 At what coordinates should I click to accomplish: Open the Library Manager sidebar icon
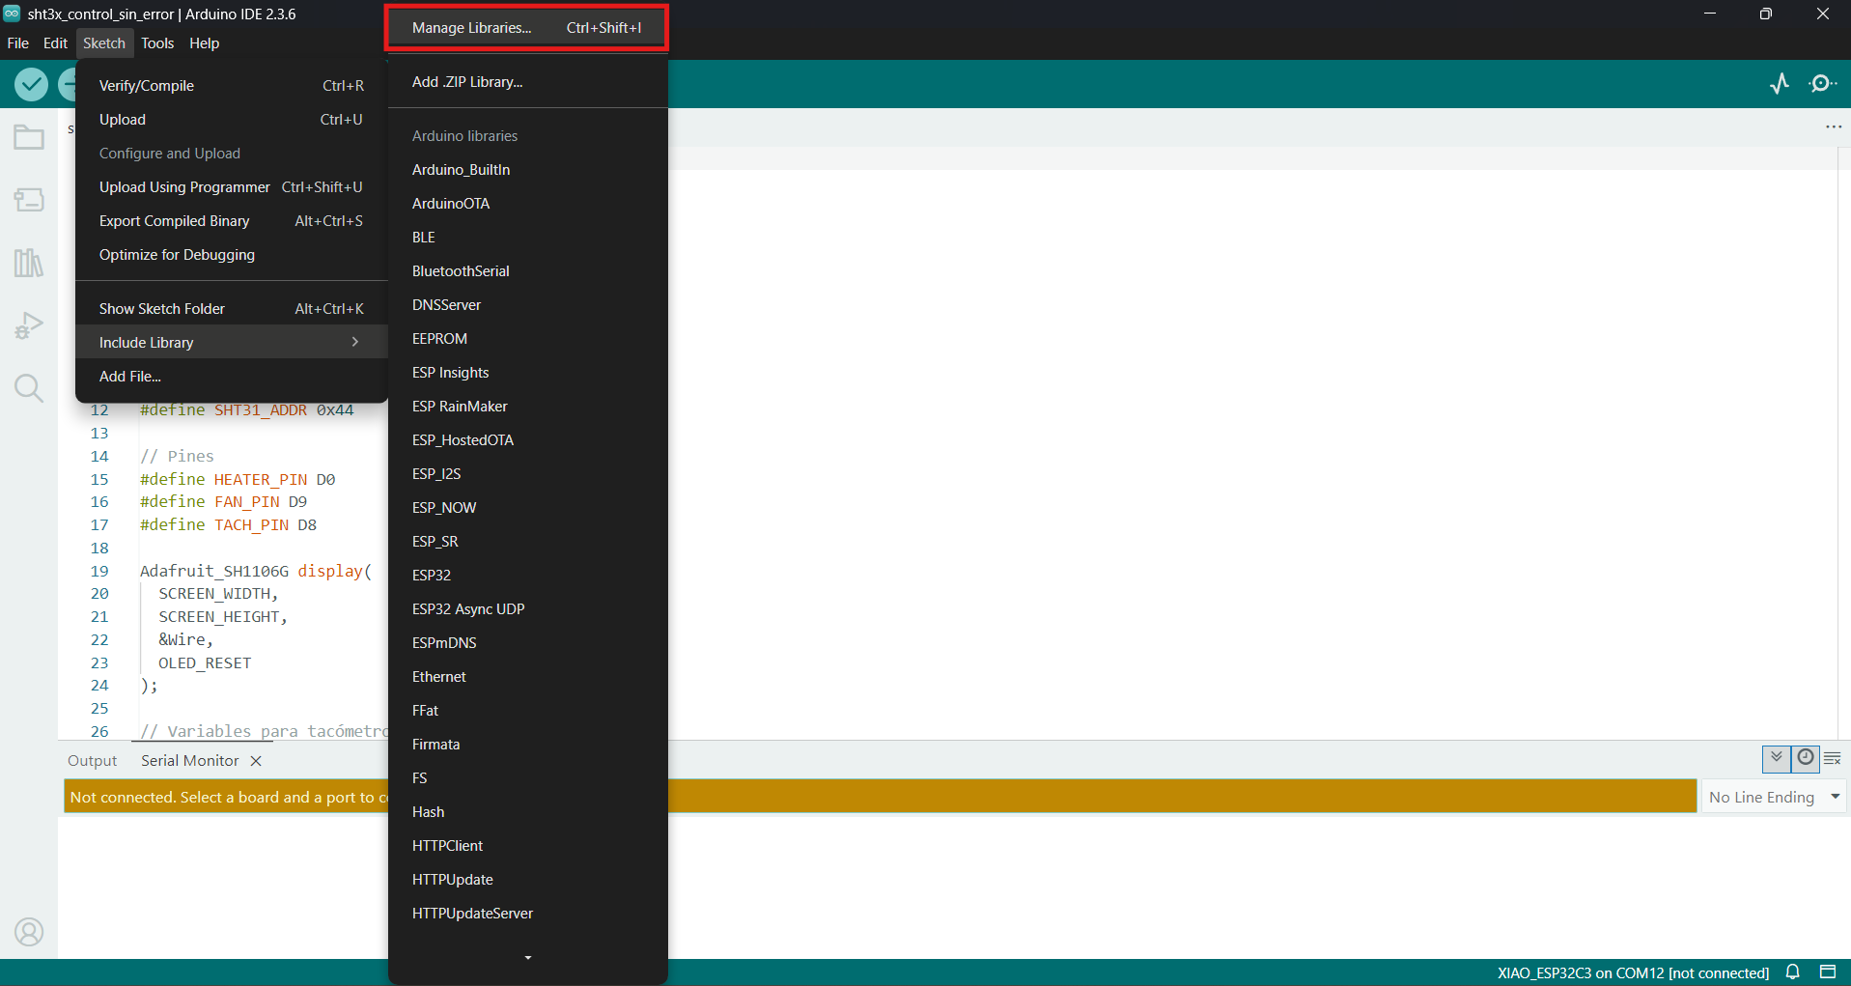[x=29, y=263]
